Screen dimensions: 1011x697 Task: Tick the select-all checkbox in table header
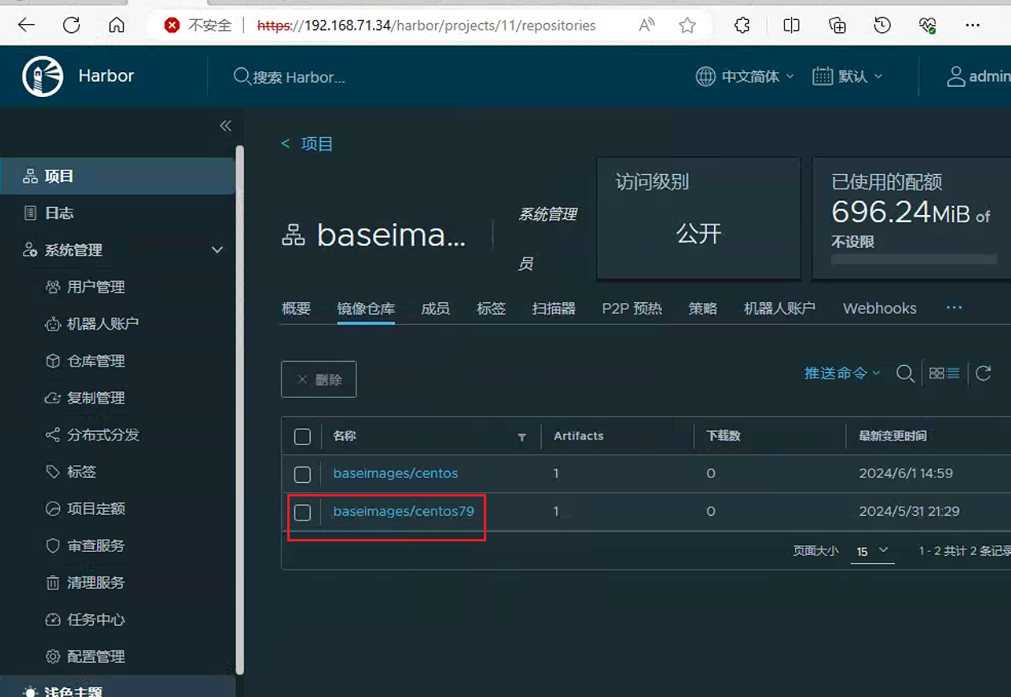tap(302, 436)
